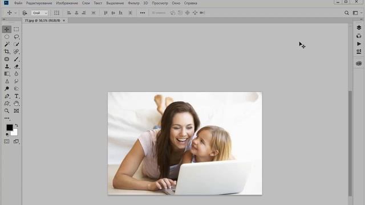
Task: Toggle the Auto-Select option in options bar
Action: point(25,13)
